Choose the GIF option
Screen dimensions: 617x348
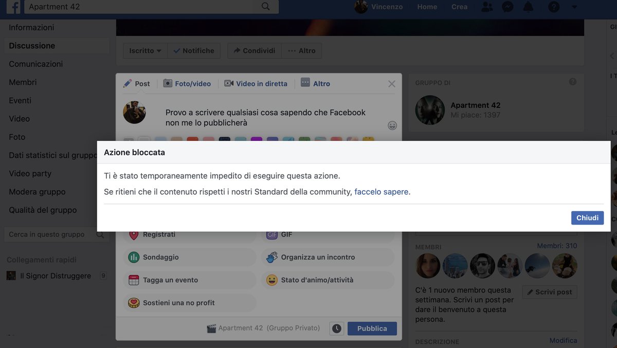328,234
